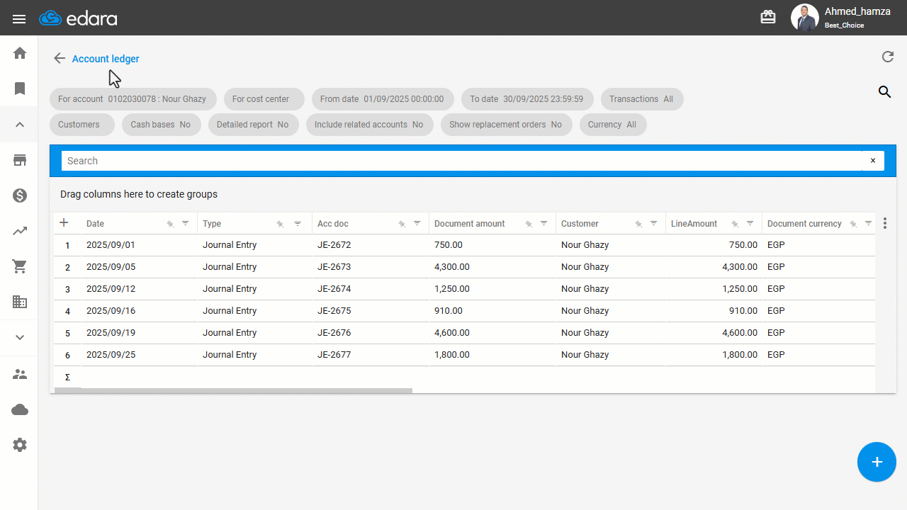Open the Transactions All filter chip

642,99
